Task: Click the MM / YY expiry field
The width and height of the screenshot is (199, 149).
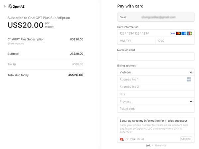Action: pyautogui.click(x=136, y=41)
